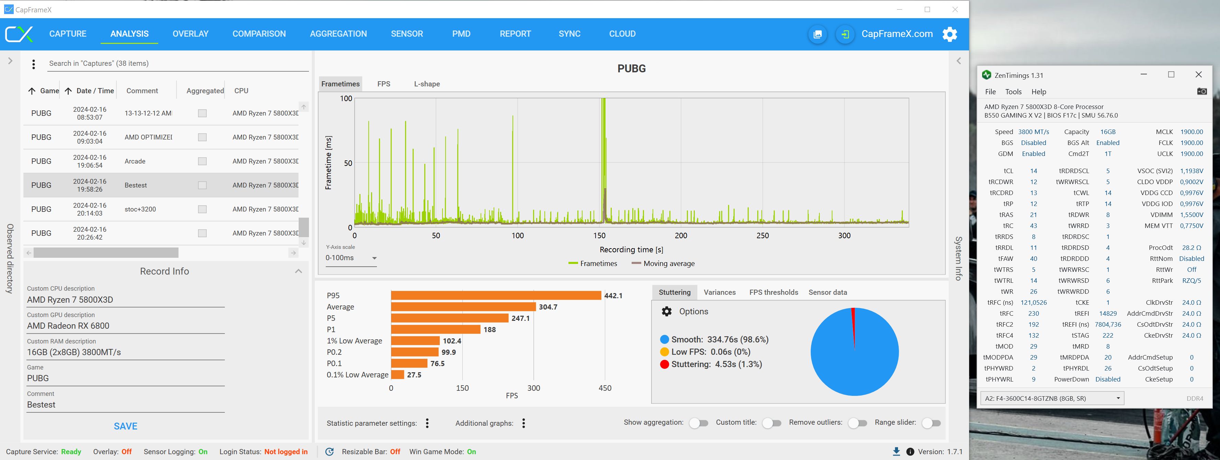Open stuttering Options gear
The image size is (1220, 460).
666,311
